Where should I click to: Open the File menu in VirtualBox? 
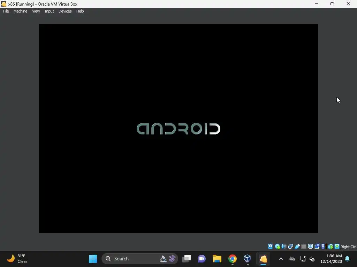click(x=6, y=11)
